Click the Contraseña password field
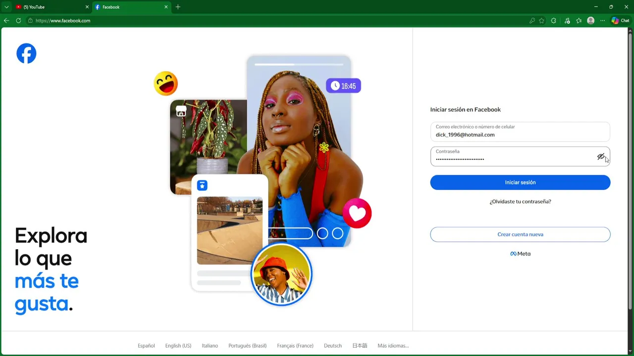The height and width of the screenshot is (356, 634). click(x=520, y=156)
